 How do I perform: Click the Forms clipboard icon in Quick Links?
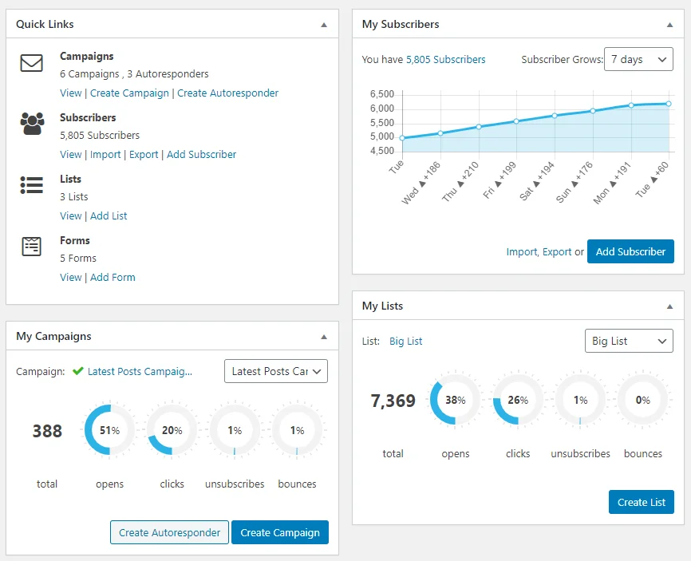point(31,247)
